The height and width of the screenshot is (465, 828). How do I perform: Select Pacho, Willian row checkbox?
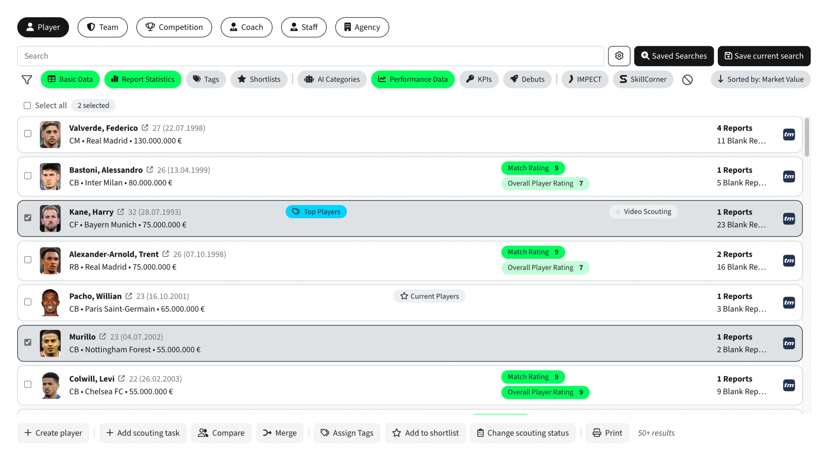28,302
